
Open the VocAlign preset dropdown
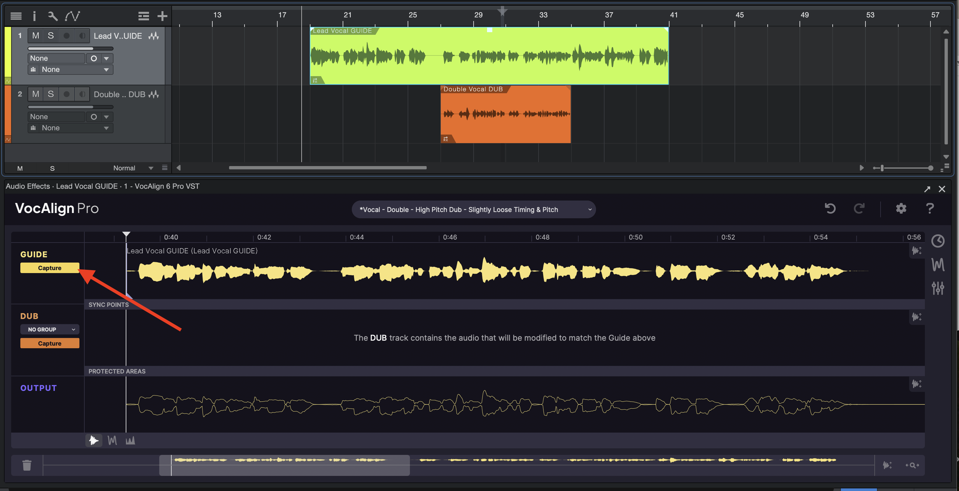[474, 209]
